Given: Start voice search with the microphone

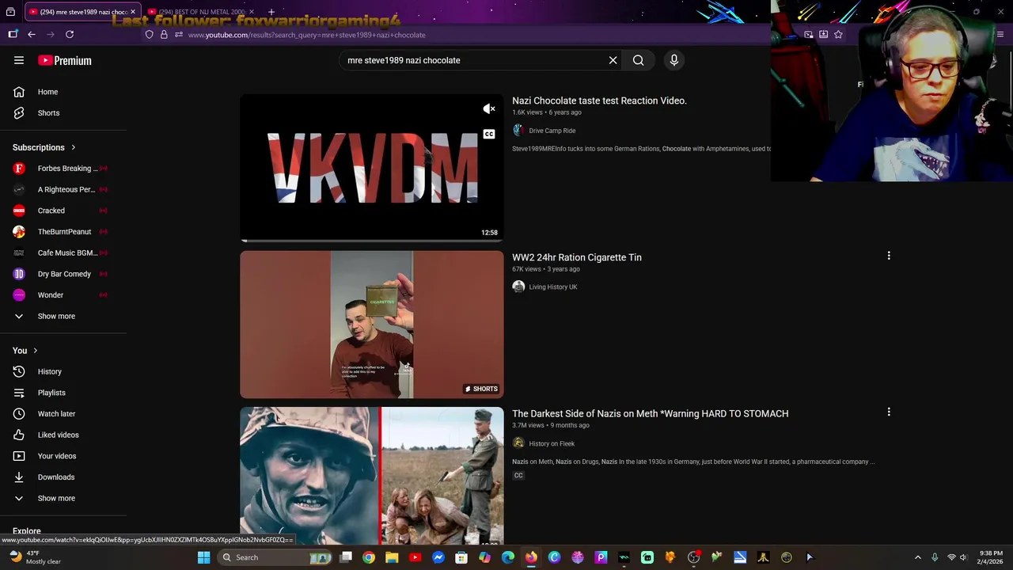Looking at the screenshot, I should (674, 60).
